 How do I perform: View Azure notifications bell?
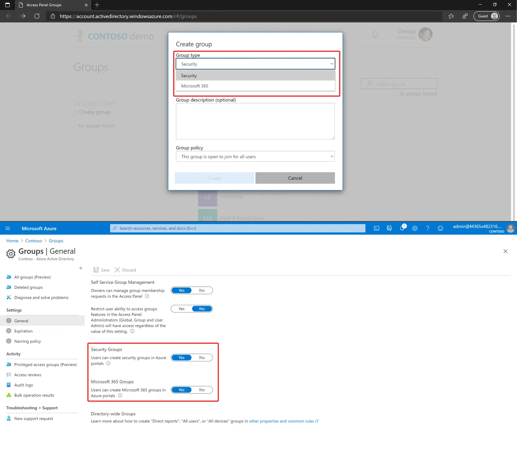pyautogui.click(x=403, y=228)
